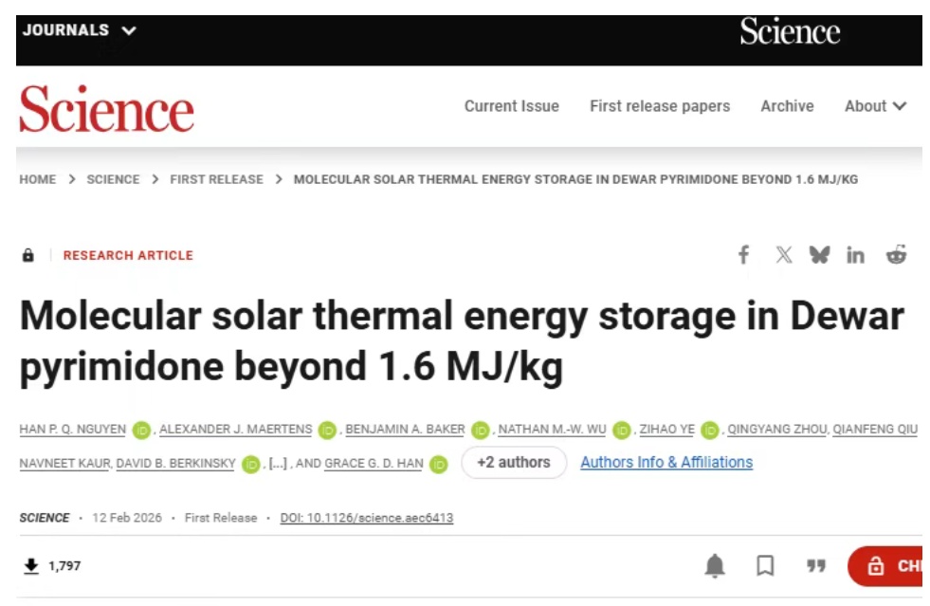This screenshot has width=930, height=606.
Task: Open the About menu dropdown
Action: tap(875, 106)
